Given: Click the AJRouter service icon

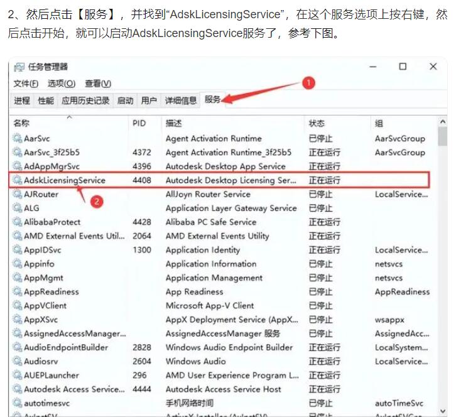Looking at the screenshot, I should pyautogui.click(x=18, y=194).
